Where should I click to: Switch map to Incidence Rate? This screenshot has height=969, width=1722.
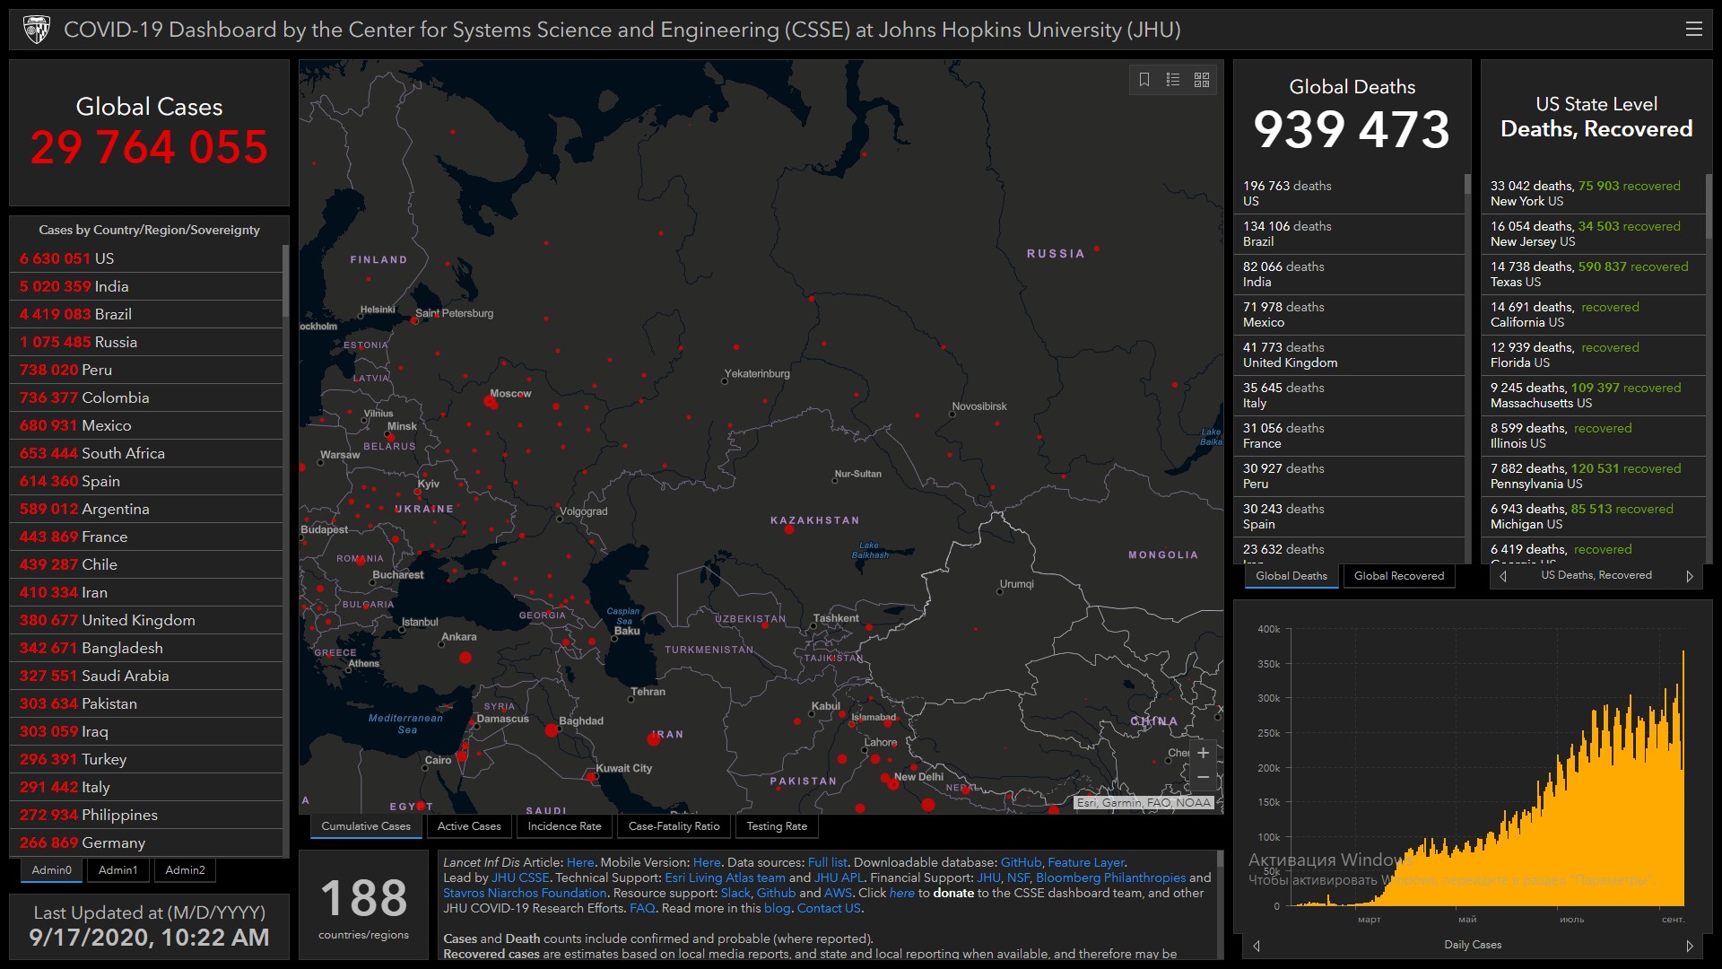point(564,826)
